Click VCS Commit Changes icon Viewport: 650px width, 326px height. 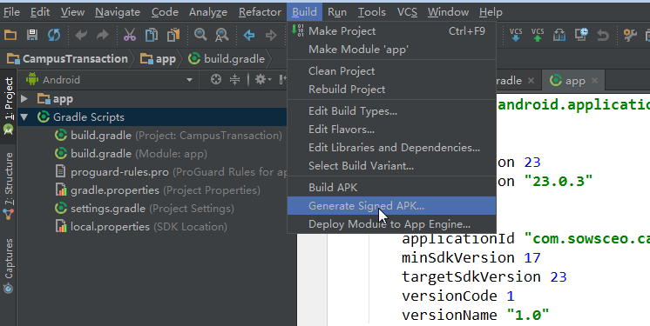538,35
